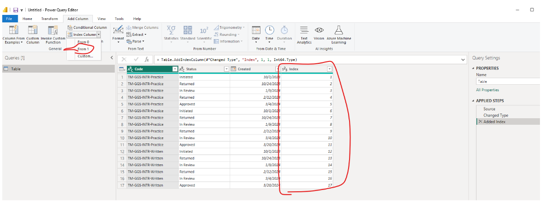Screen dimensions: 546x209
Task: Collapse the Queries pane with the chevron
Action: (x=112, y=58)
